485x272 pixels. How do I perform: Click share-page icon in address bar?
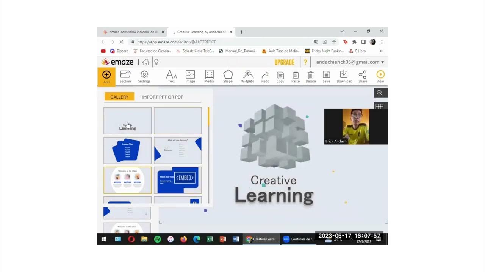[325, 42]
